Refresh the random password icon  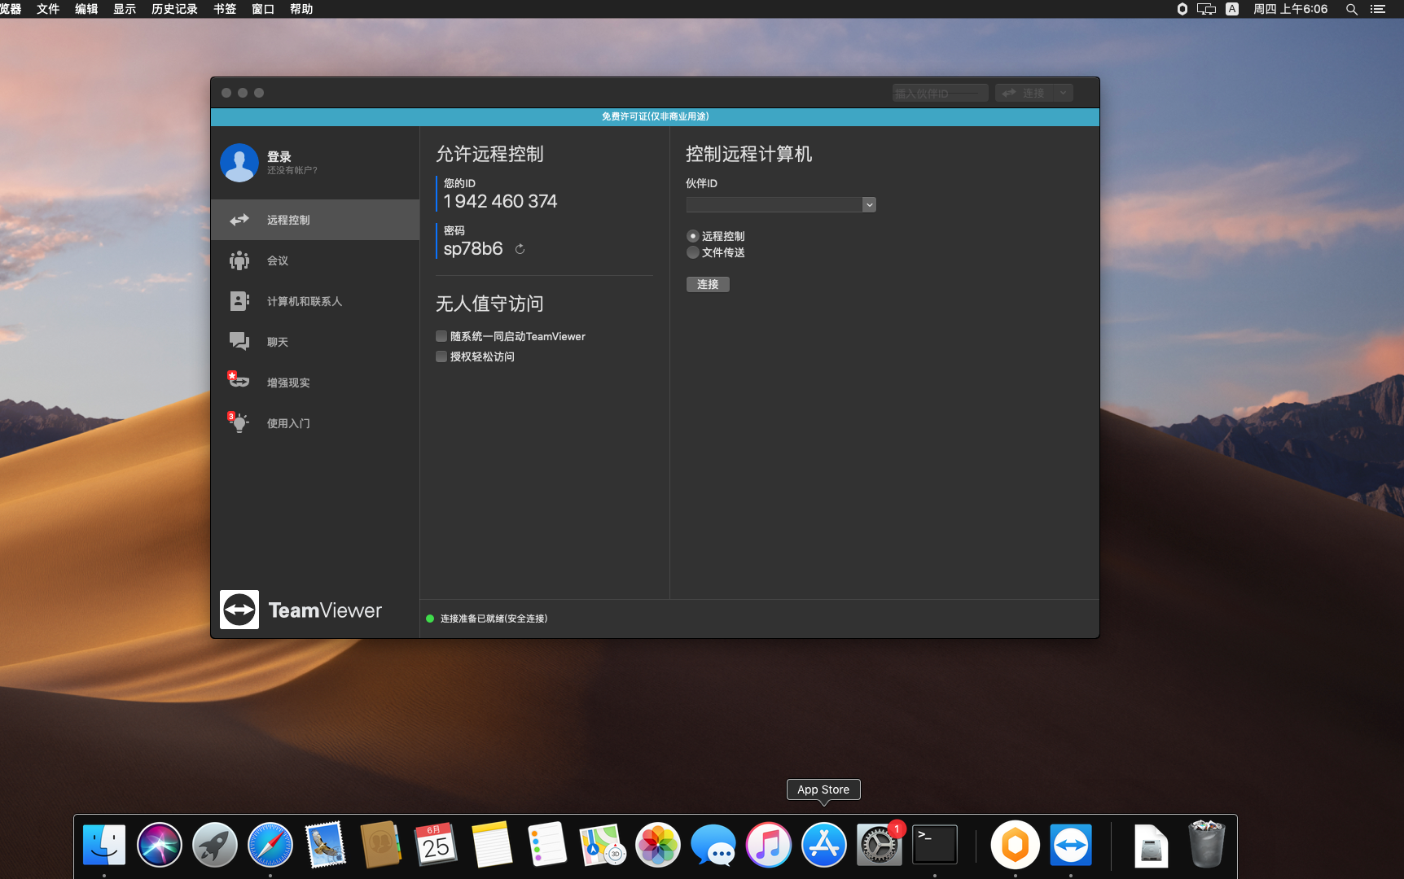[x=520, y=249]
